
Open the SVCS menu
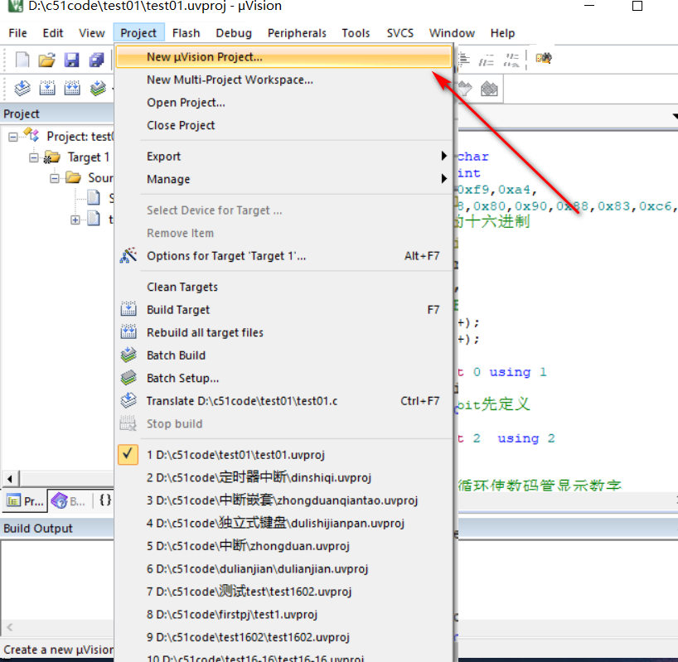tap(400, 33)
